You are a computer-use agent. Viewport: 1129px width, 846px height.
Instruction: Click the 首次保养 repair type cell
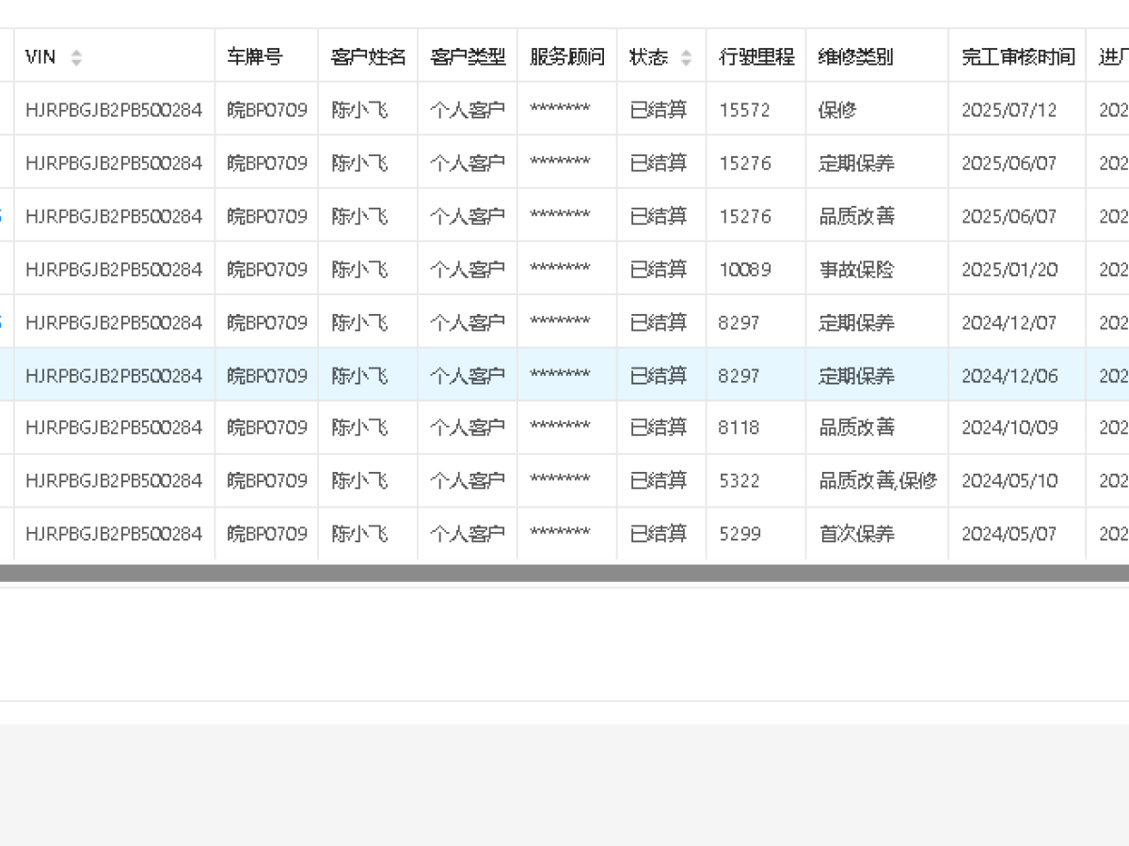856,534
